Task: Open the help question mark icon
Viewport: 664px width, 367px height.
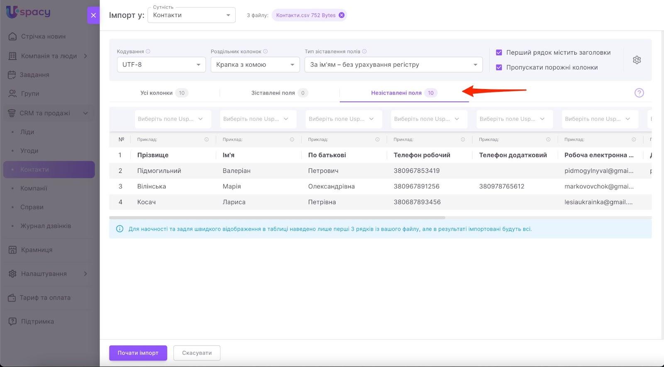Action: coord(639,93)
